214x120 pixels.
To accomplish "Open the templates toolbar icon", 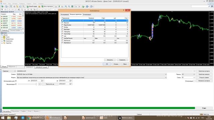I will 92,6.
